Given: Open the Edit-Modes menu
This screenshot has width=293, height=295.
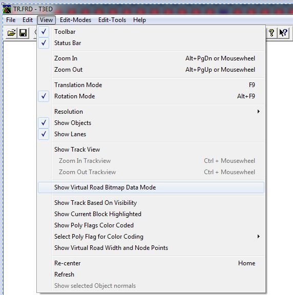Looking at the screenshot, I should coord(75,20).
